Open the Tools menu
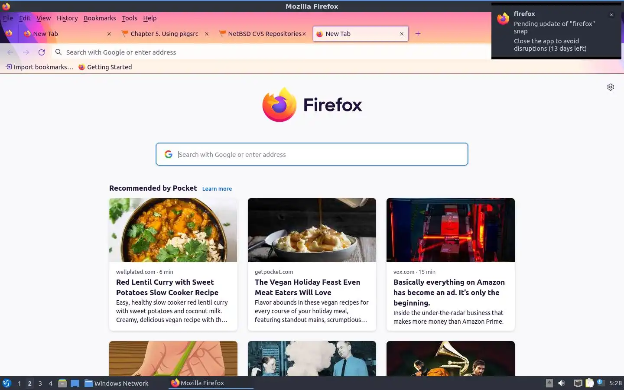The width and height of the screenshot is (624, 390). pyautogui.click(x=129, y=18)
